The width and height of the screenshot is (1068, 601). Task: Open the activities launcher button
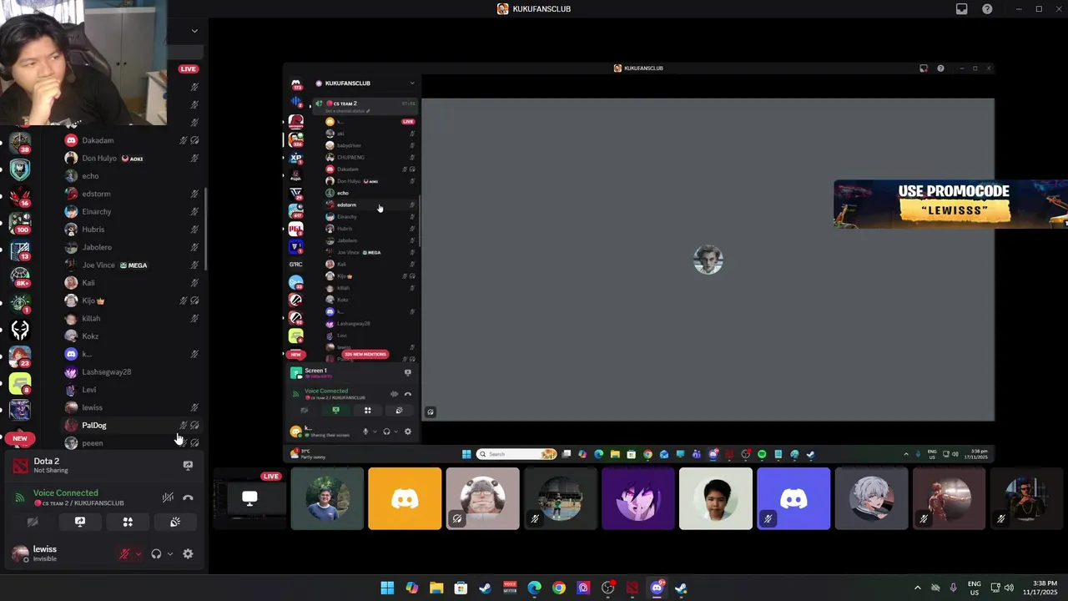[128, 522]
